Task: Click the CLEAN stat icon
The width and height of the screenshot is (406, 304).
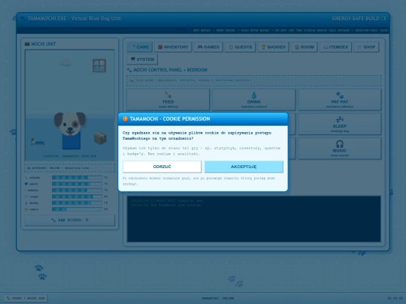Action: [x=26, y=197]
